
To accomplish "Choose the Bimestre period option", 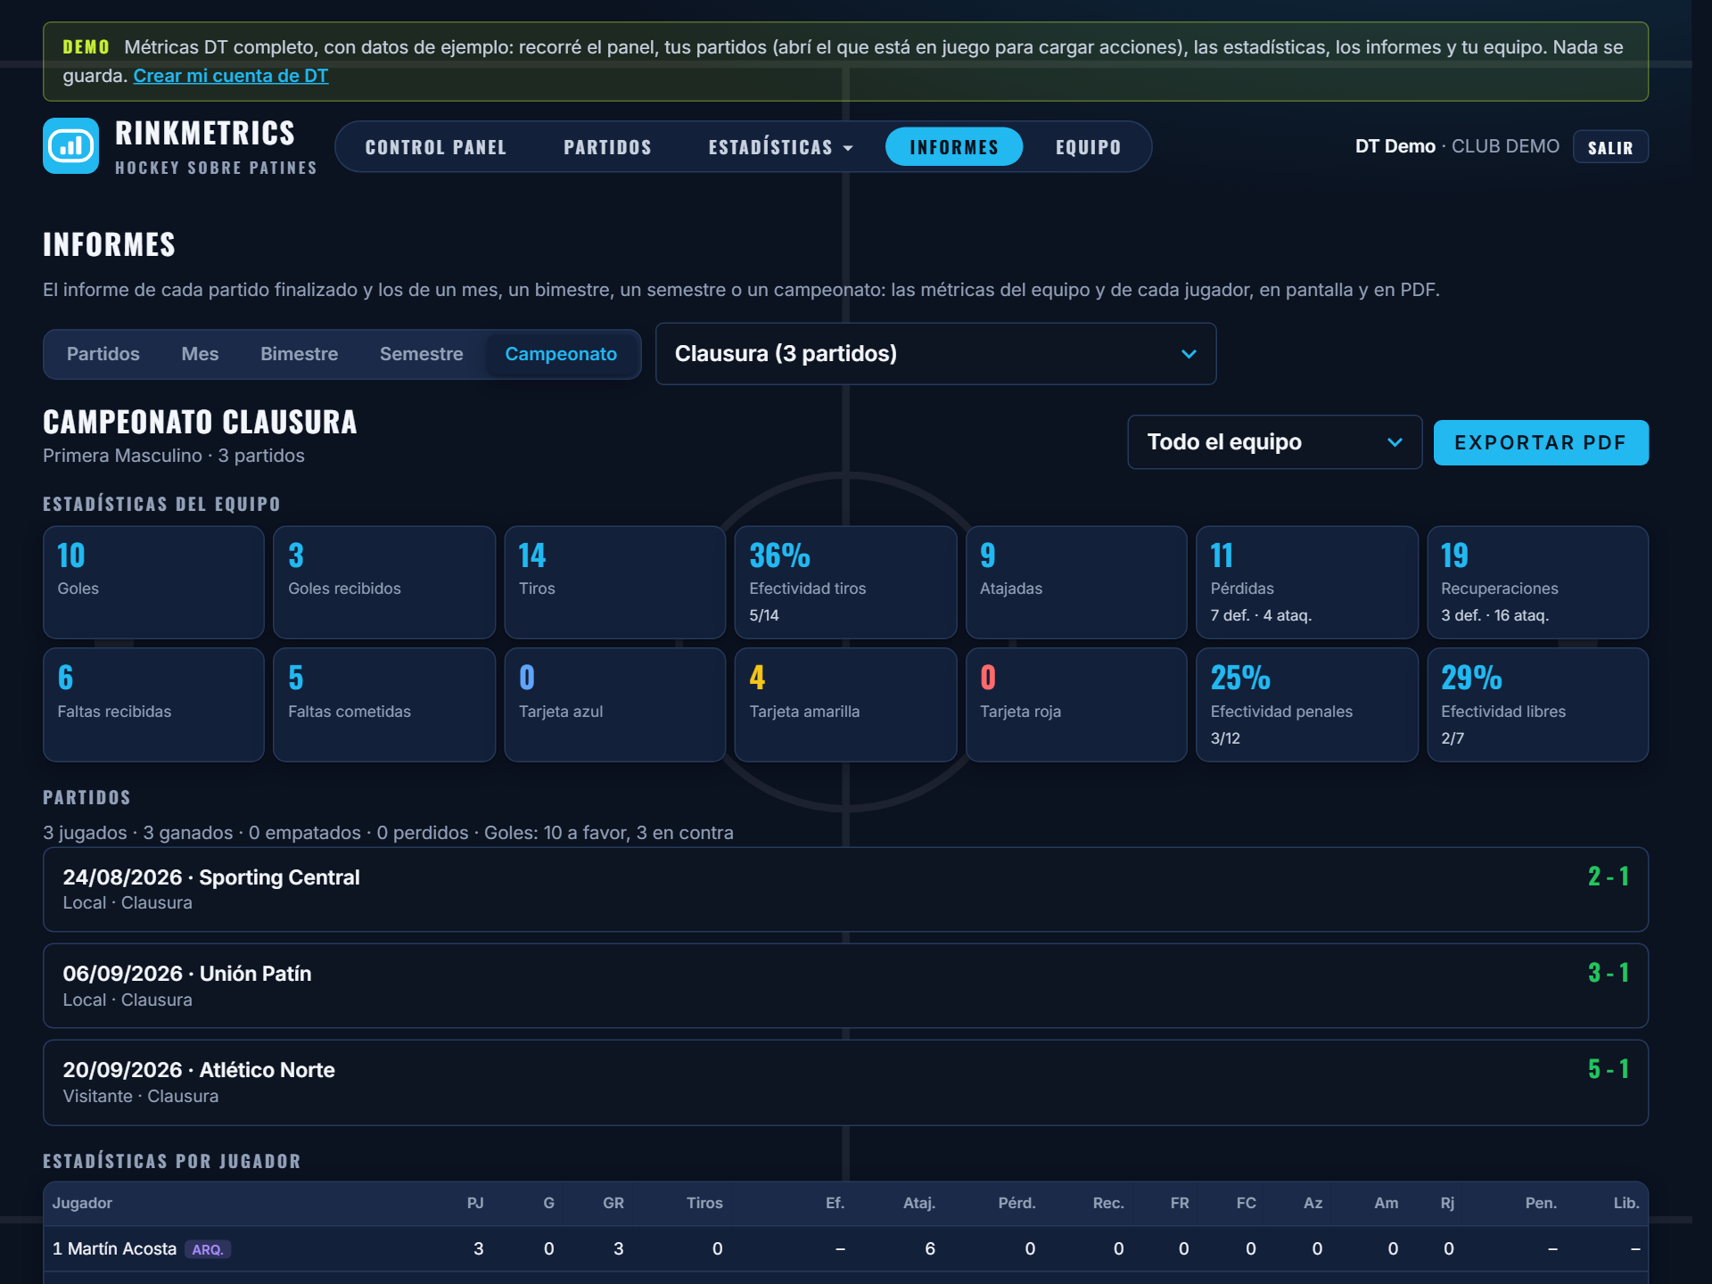I will coord(299,354).
